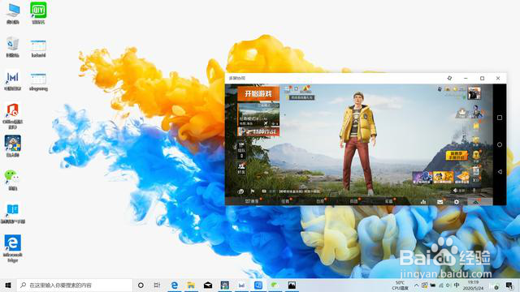The image size is (520, 292).
Task: Open the red special operations banner
Action: (x=258, y=131)
